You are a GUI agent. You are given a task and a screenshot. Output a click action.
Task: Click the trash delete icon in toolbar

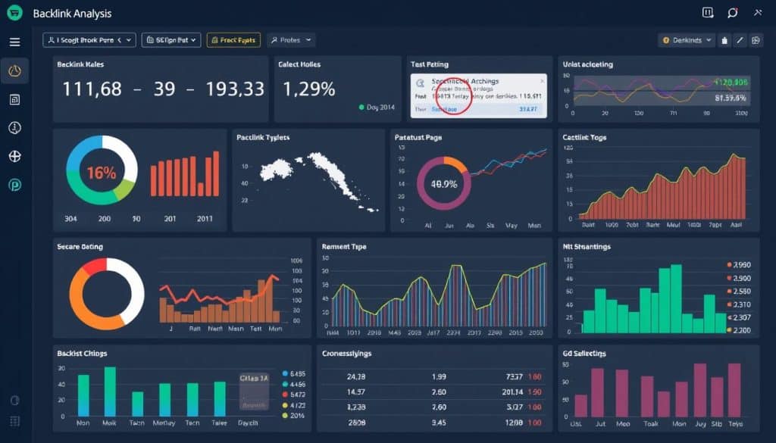724,41
